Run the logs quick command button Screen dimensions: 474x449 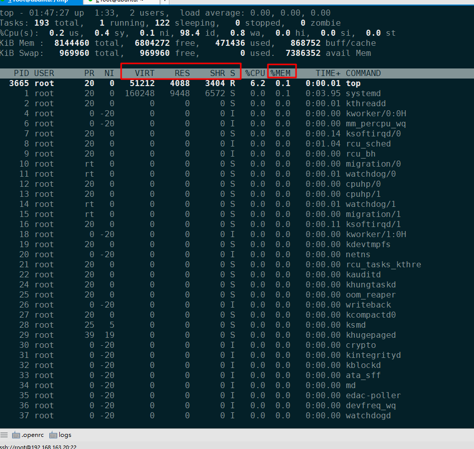click(60, 435)
